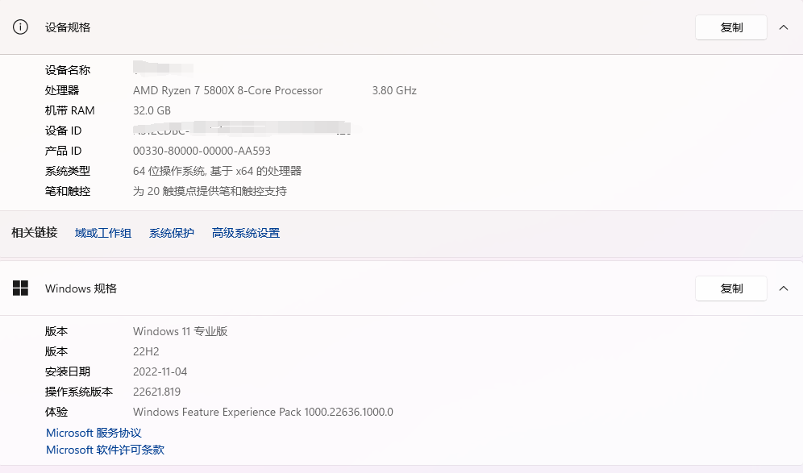Click the 体验 label
Image resolution: width=803 pixels, height=473 pixels.
click(x=56, y=412)
